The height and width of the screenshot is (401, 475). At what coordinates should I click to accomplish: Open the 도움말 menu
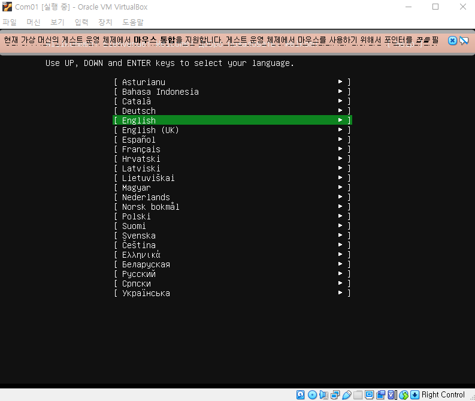(x=133, y=22)
